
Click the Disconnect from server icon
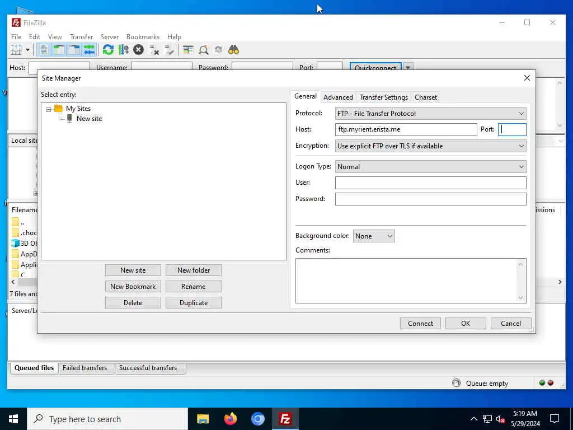tap(154, 50)
